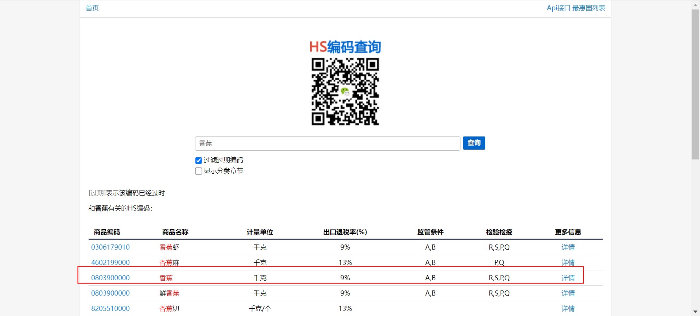Focus the search field containing 香蕉

tap(327, 143)
